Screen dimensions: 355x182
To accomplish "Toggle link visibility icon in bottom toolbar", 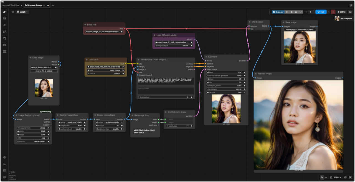I will click(351, 177).
